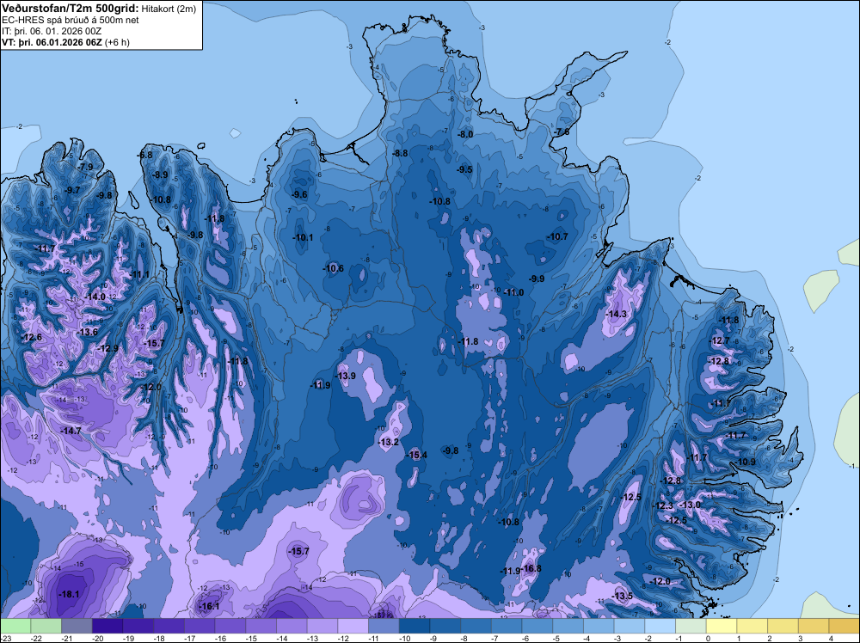Viewport: 860px width, 643px height.
Task: Click the -6.8 temperature label
Action: [x=144, y=155]
